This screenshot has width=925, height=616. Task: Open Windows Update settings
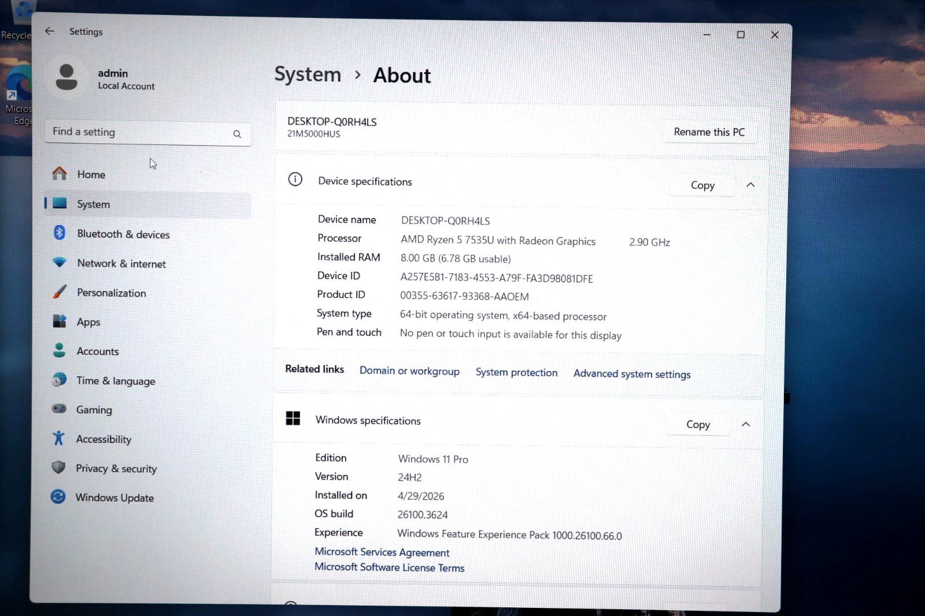(147, 498)
